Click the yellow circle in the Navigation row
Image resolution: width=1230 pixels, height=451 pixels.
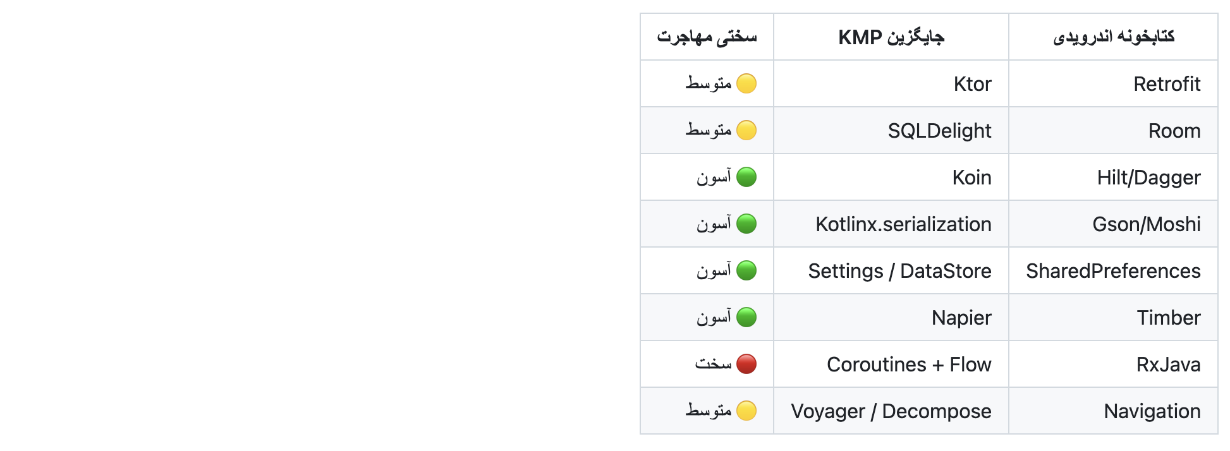point(746,411)
